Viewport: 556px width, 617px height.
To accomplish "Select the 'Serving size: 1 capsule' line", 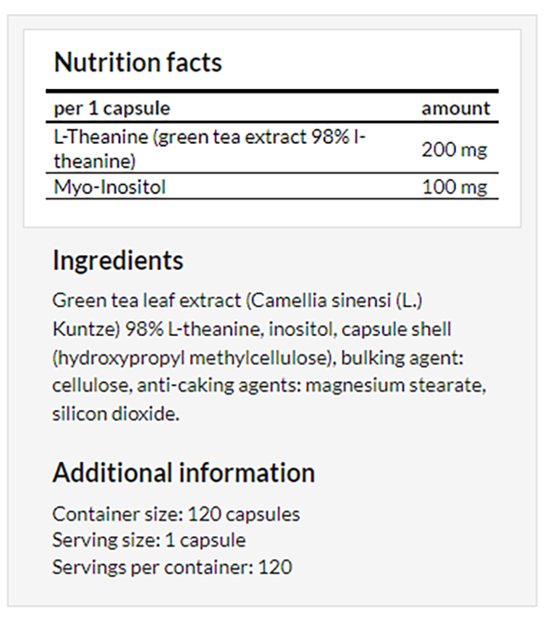I will pos(149,540).
